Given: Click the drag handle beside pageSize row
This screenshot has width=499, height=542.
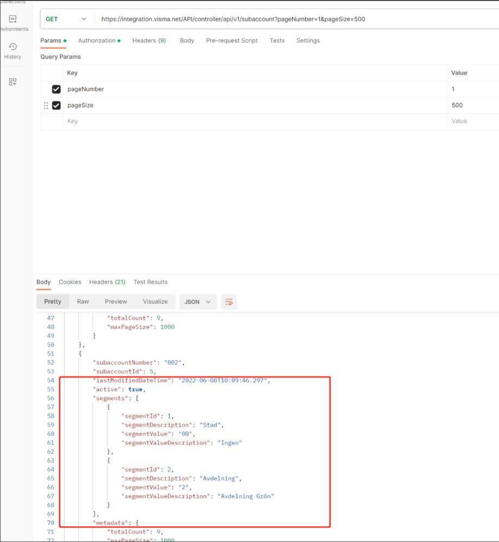Looking at the screenshot, I should [x=46, y=105].
